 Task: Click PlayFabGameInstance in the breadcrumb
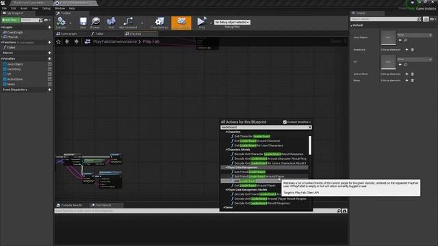[x=115, y=42]
